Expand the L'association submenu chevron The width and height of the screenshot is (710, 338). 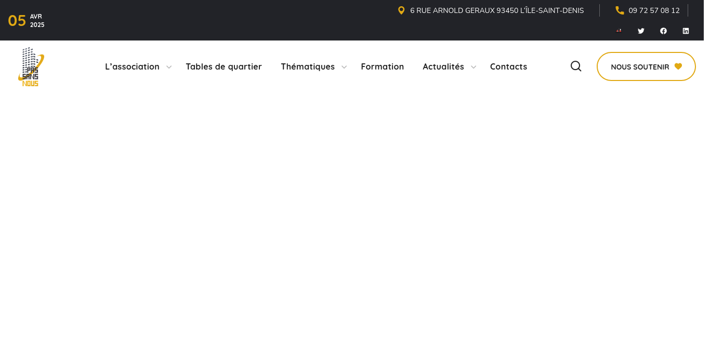168,67
